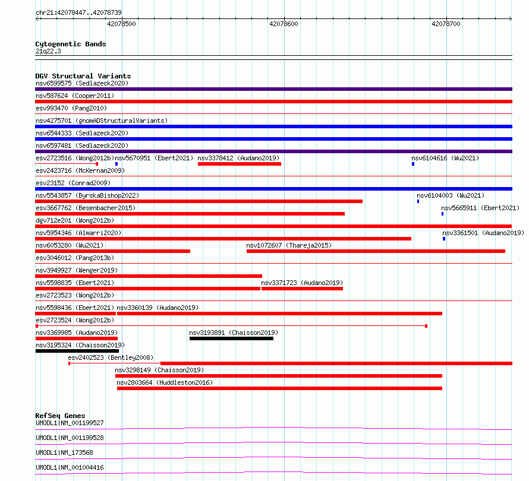
Task: Select the dgv712e201 (Wong2012b) label
Action: tap(75, 220)
